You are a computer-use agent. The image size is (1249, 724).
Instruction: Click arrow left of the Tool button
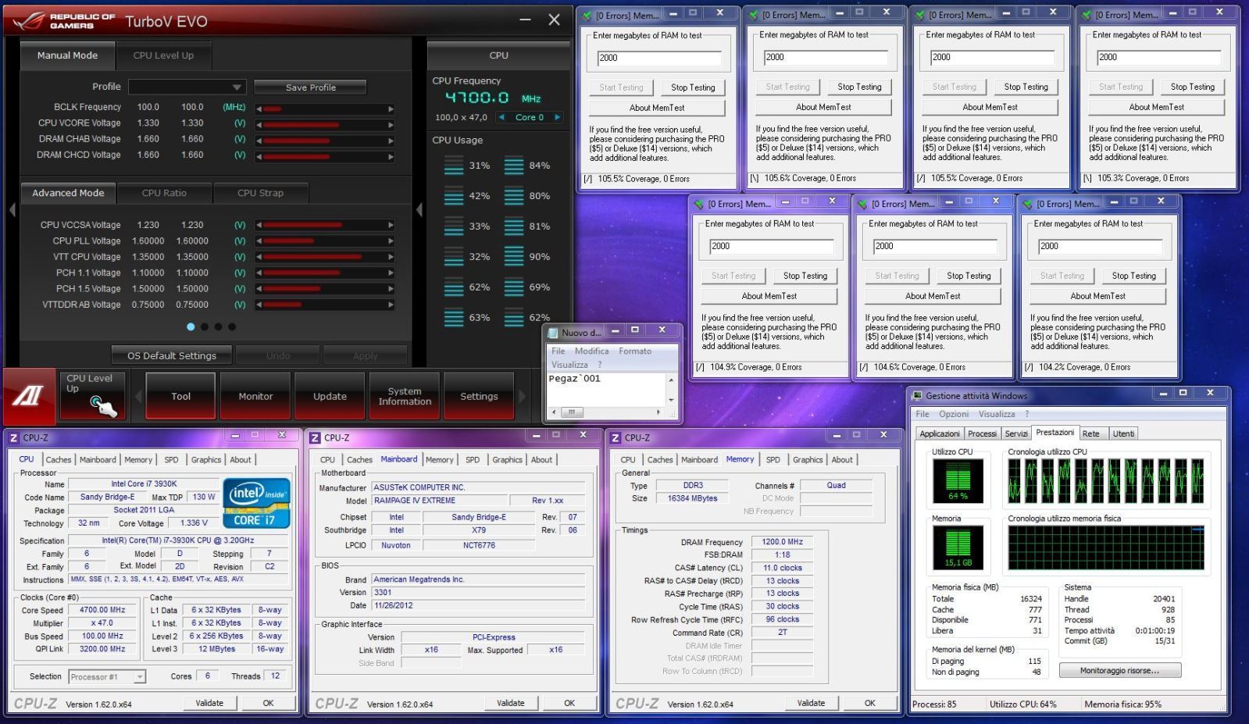138,396
